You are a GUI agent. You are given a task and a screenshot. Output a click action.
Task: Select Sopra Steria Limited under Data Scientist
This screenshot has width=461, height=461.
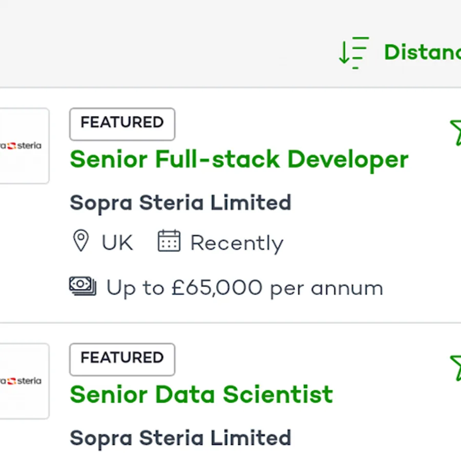point(180,438)
